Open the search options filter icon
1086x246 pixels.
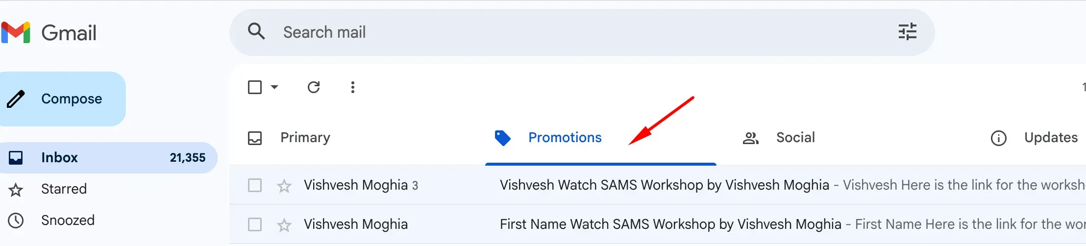tap(907, 32)
